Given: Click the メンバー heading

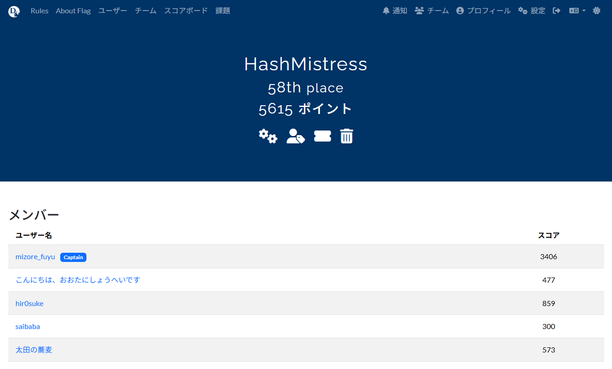Looking at the screenshot, I should (x=34, y=215).
